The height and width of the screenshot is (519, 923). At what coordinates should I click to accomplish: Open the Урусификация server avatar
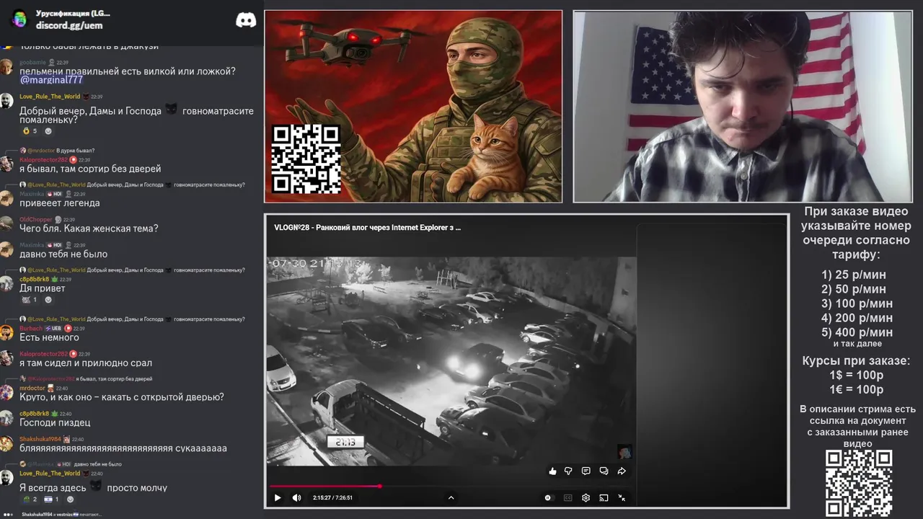pyautogui.click(x=19, y=19)
